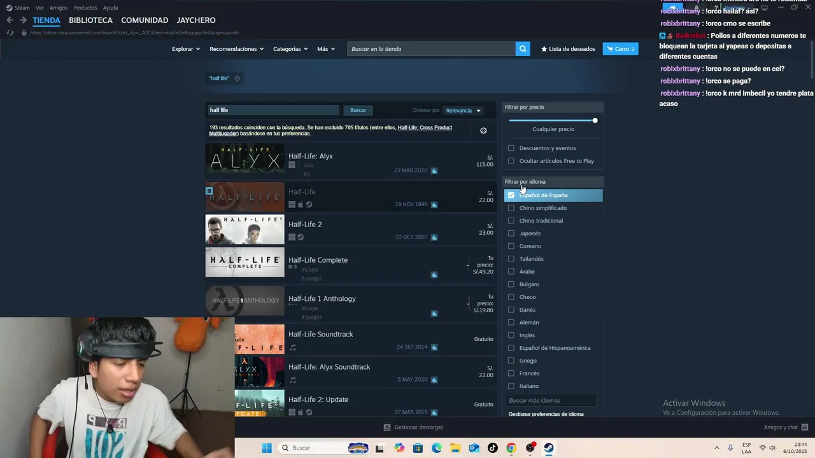Open search preferences gear icon
Screen dimensions: 815x458
pos(483,130)
